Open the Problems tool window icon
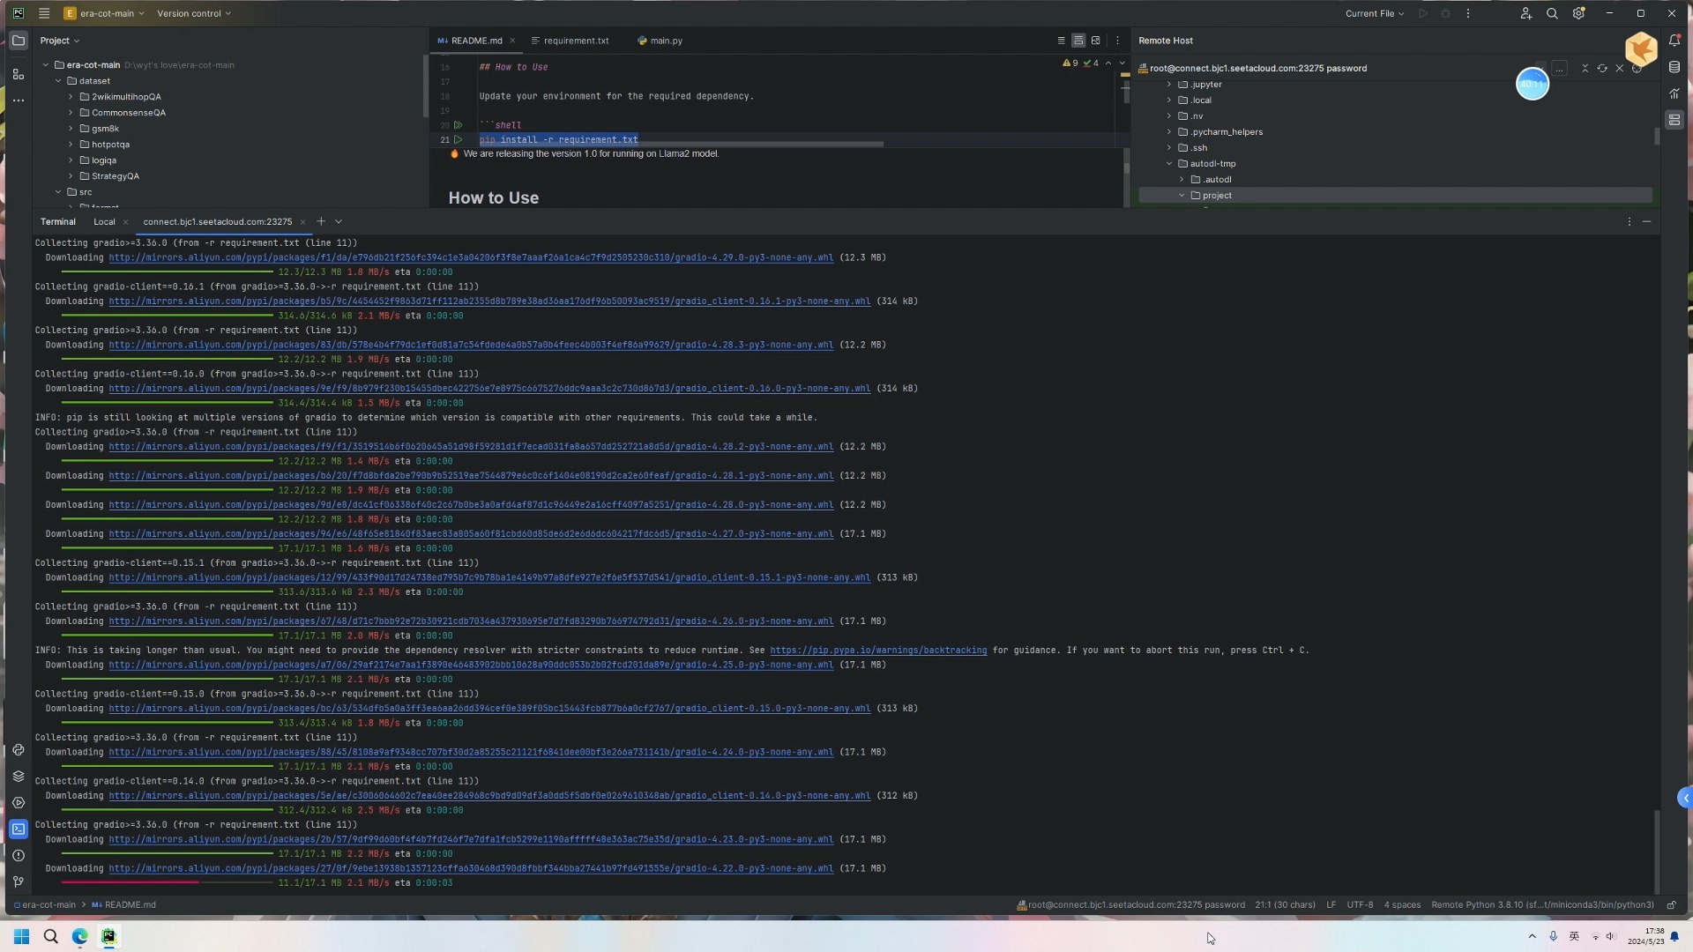The image size is (1693, 952). pyautogui.click(x=19, y=856)
